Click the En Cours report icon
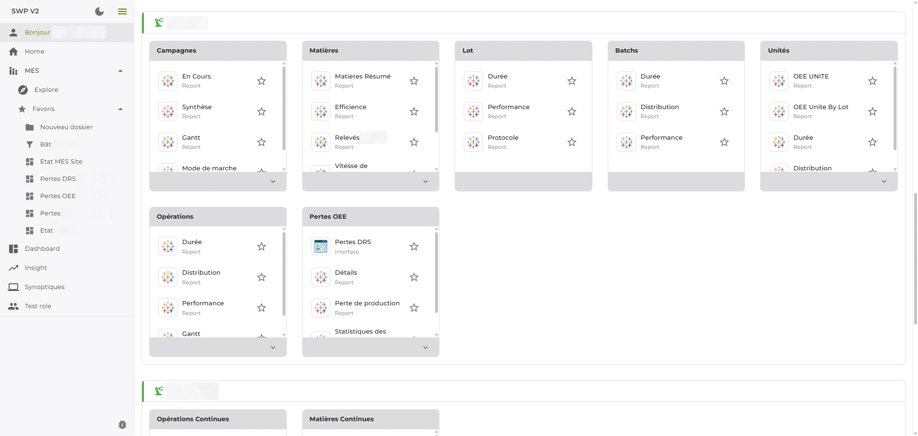This screenshot has height=436, width=918. click(x=168, y=81)
